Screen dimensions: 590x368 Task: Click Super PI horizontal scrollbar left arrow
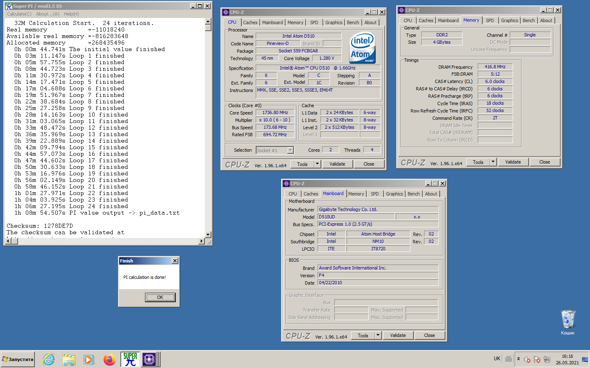[8, 241]
